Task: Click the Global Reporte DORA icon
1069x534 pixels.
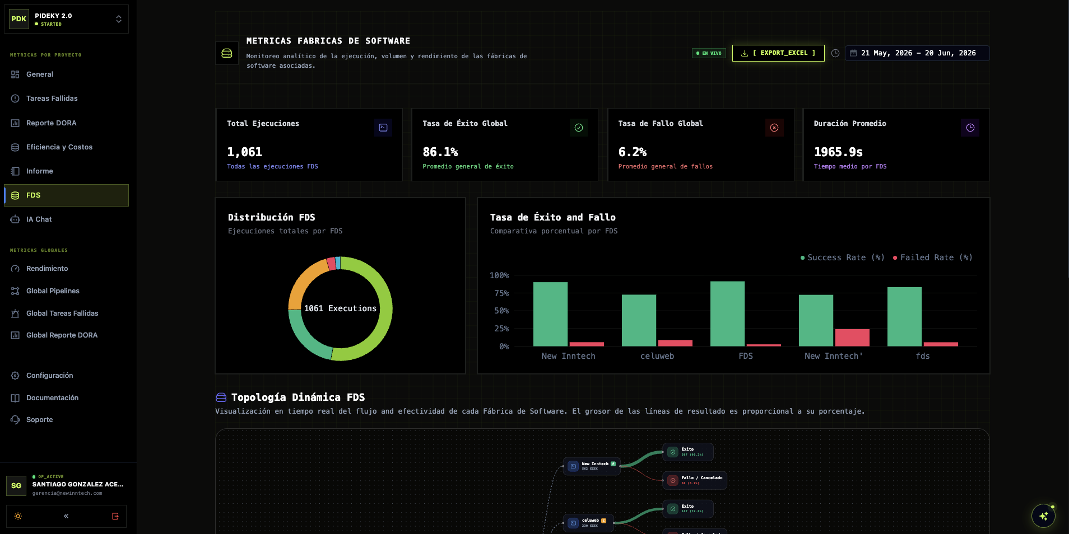Action: point(15,335)
